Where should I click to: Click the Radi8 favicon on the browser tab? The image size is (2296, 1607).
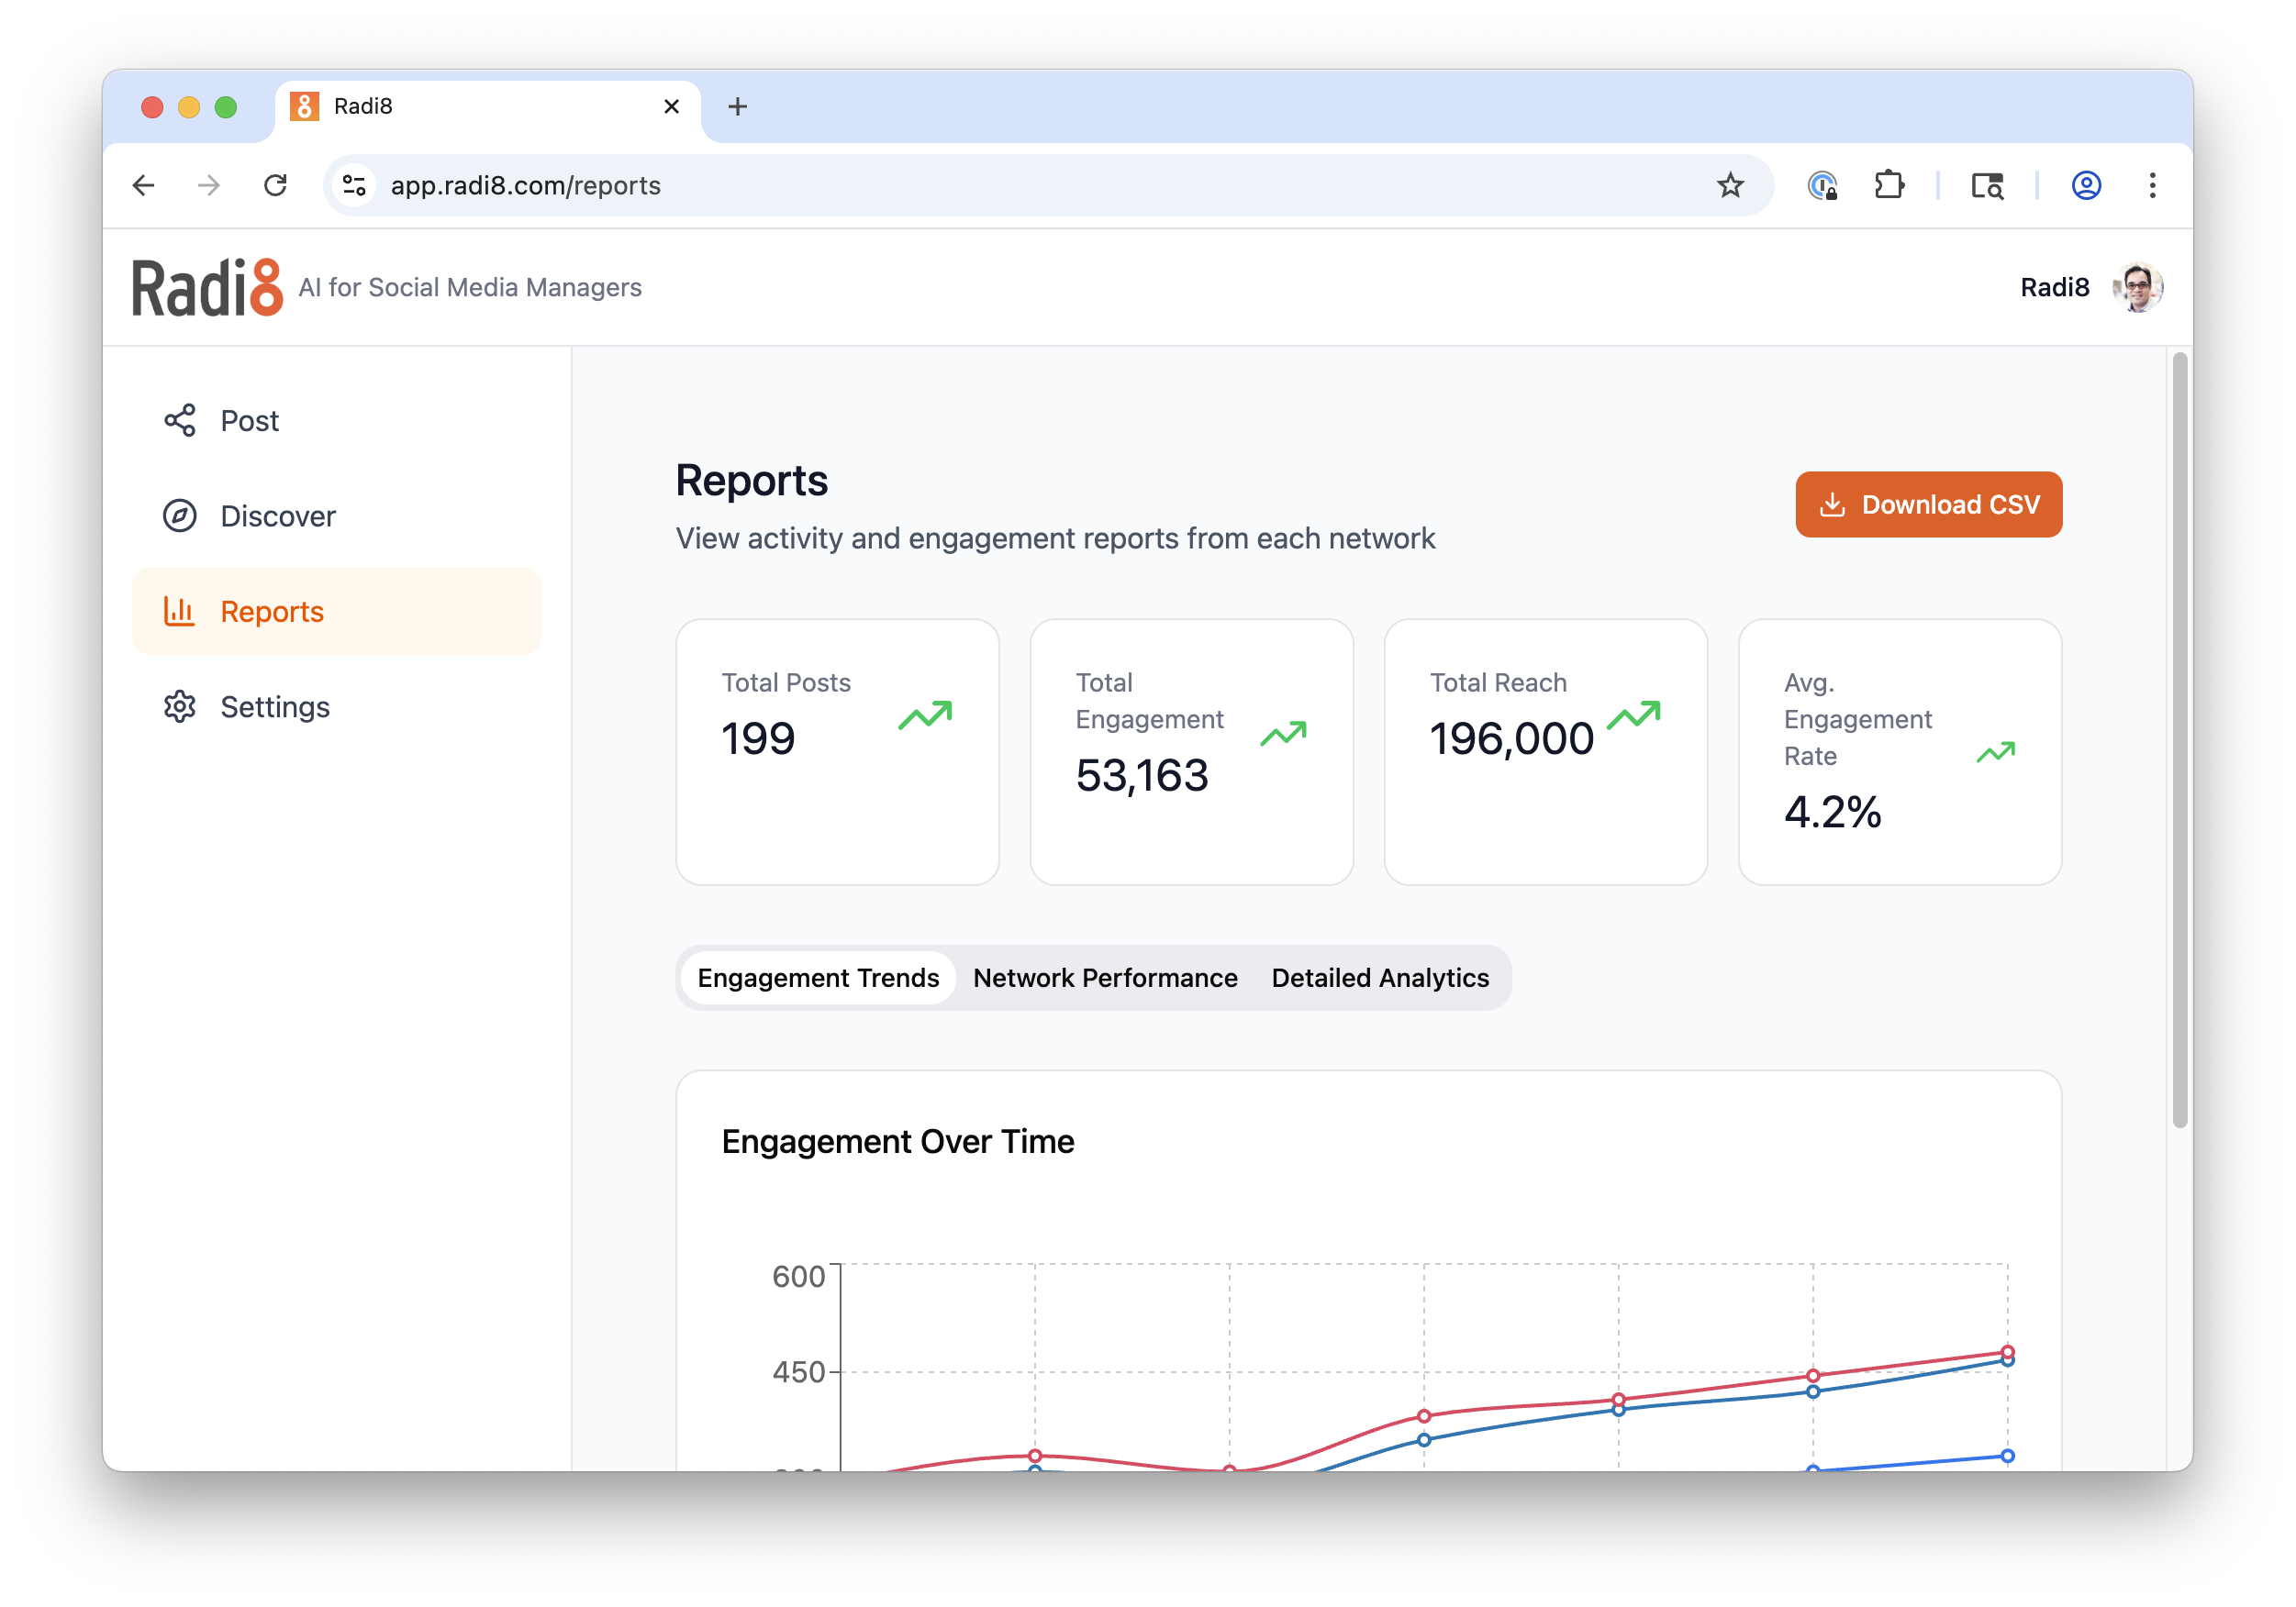click(304, 105)
